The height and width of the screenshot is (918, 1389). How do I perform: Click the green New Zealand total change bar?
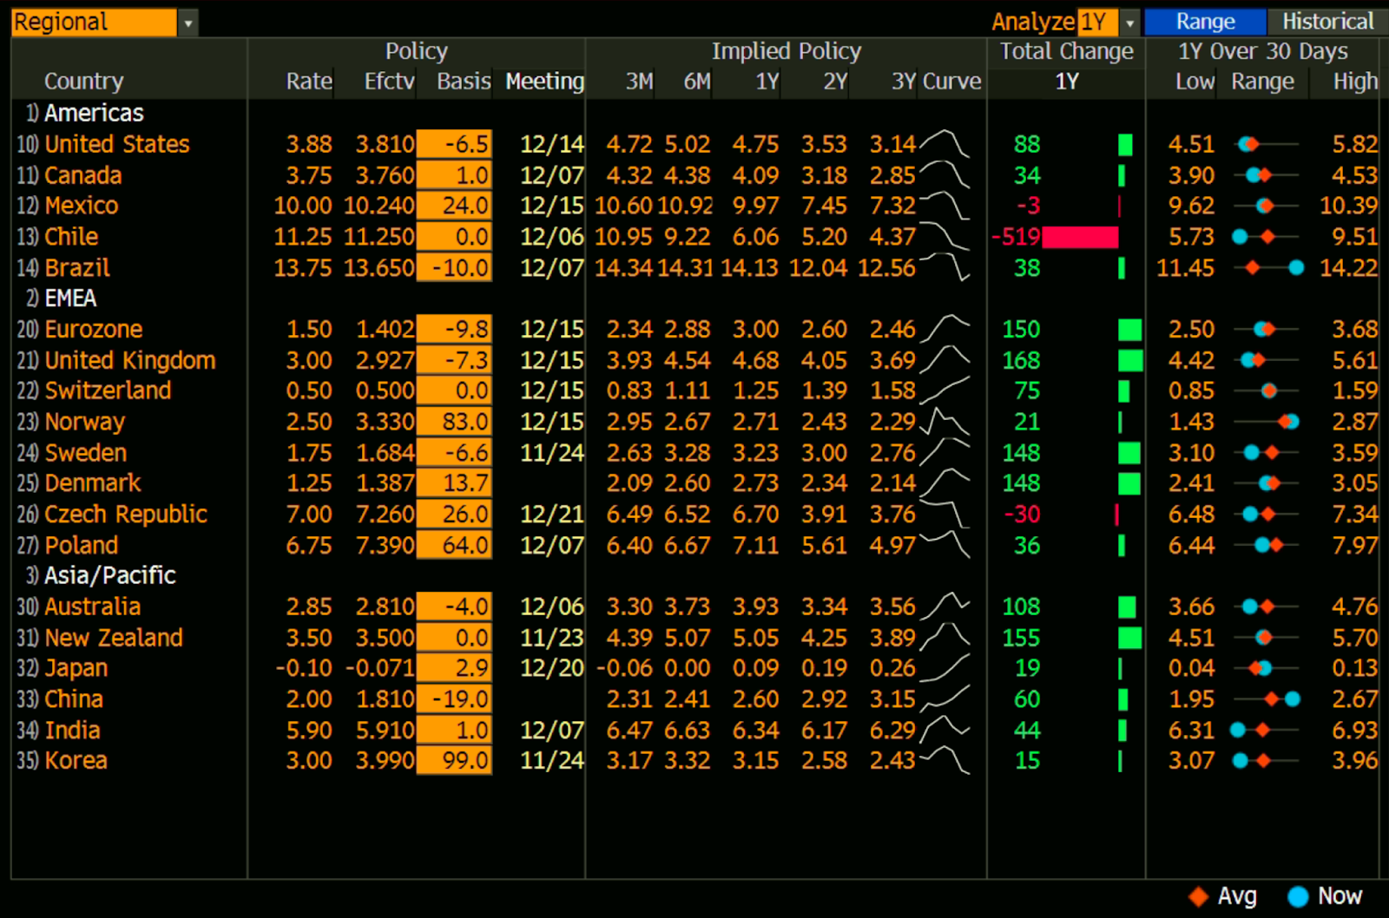[1129, 638]
